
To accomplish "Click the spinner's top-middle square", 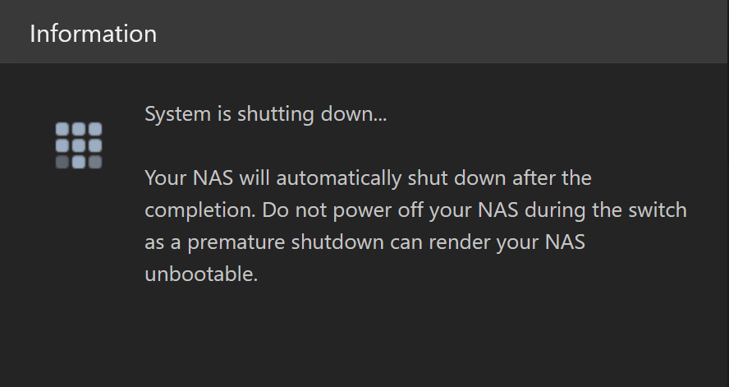I will [79, 129].
